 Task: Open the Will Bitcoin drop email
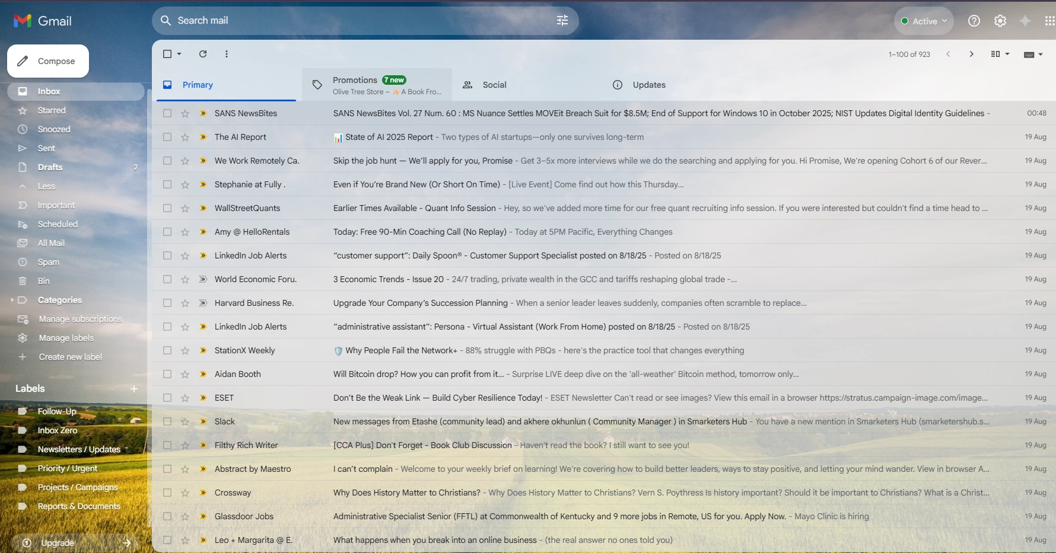[x=604, y=374]
